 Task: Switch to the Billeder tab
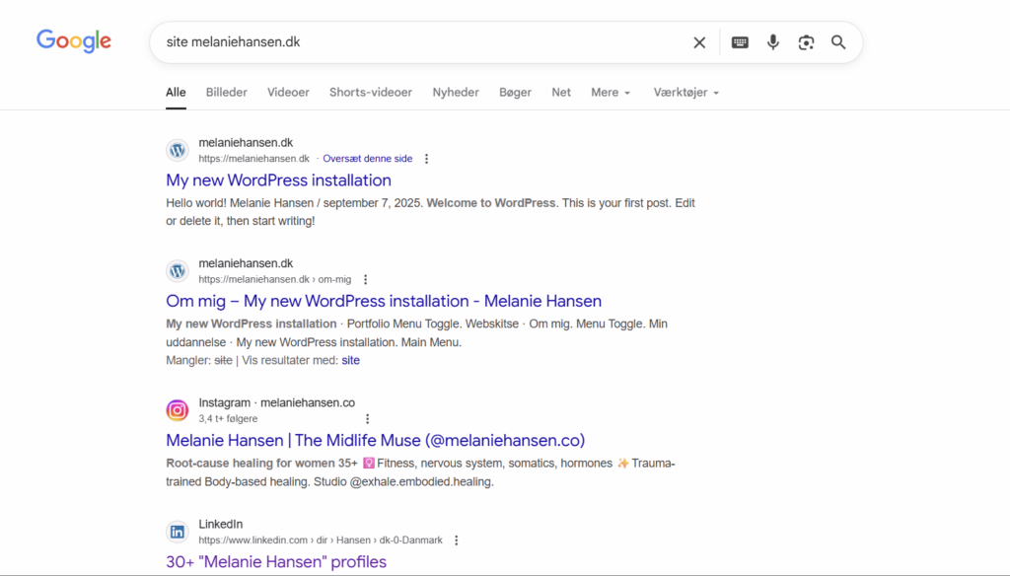click(x=227, y=92)
